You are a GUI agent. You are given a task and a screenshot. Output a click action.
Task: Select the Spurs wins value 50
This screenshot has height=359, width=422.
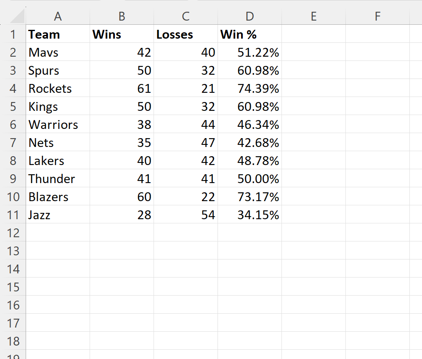[x=121, y=70]
